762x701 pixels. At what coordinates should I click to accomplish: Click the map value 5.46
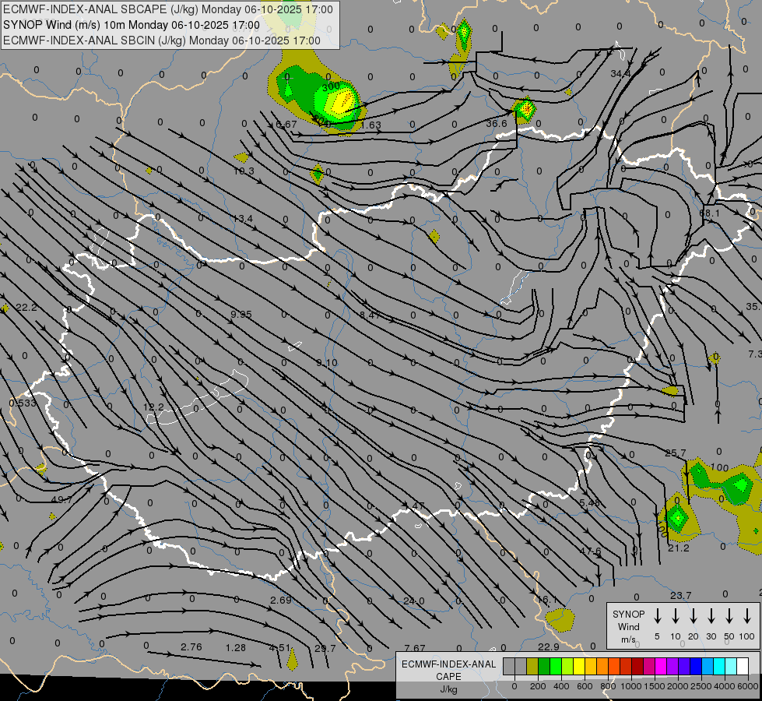pos(590,503)
